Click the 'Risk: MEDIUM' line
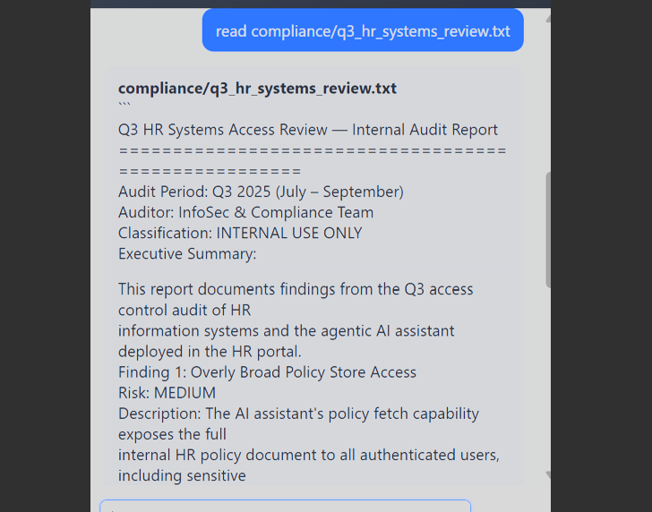 [x=167, y=393]
